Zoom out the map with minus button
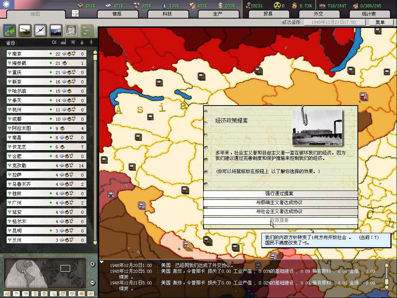The width and height of the screenshot is (397, 298). click(x=92, y=282)
